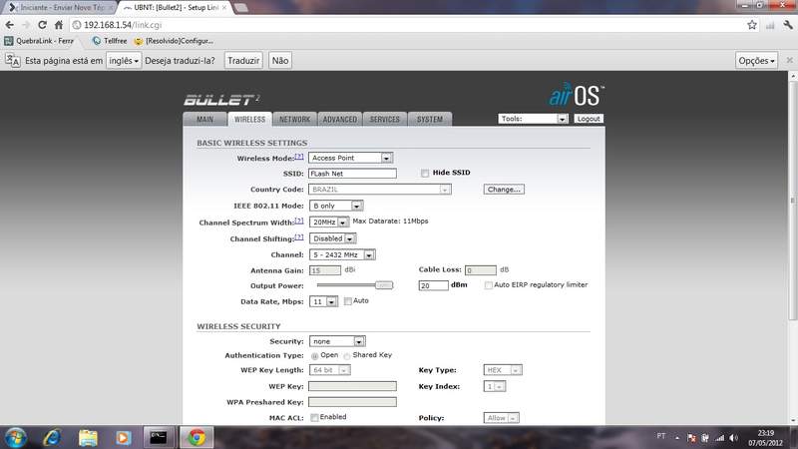The height and width of the screenshot is (449, 798).
Task: Click the Chrome taskbar icon
Action: 197,437
